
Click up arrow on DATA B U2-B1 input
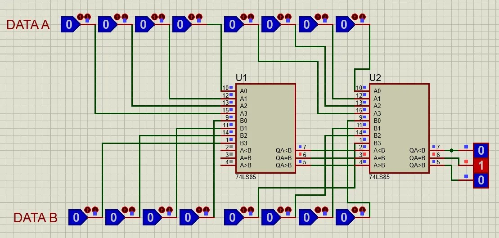coord(318,210)
